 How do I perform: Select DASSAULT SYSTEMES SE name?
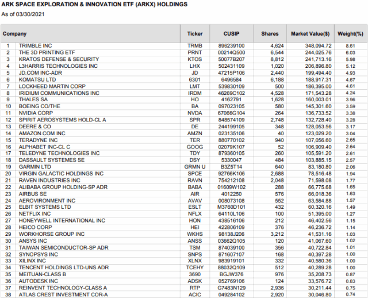(52, 160)
